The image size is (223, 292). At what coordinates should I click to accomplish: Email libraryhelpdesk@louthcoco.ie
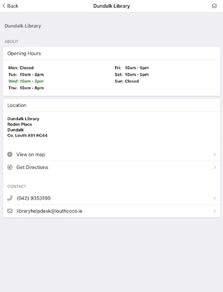(50, 211)
